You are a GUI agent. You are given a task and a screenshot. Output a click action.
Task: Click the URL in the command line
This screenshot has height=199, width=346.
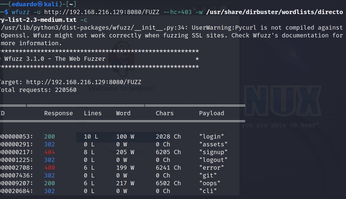pyautogui.click(x=101, y=12)
